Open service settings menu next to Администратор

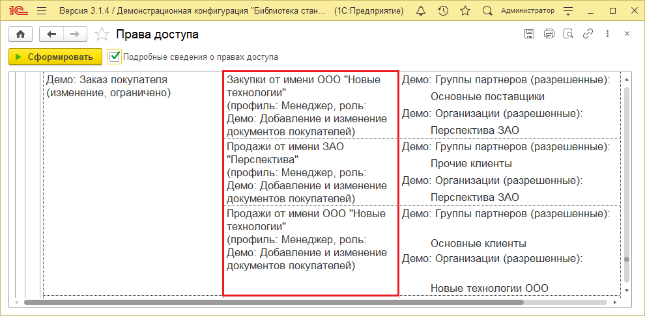(568, 11)
